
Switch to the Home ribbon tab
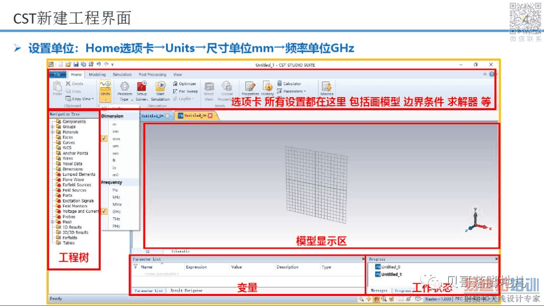pyautogui.click(x=77, y=74)
